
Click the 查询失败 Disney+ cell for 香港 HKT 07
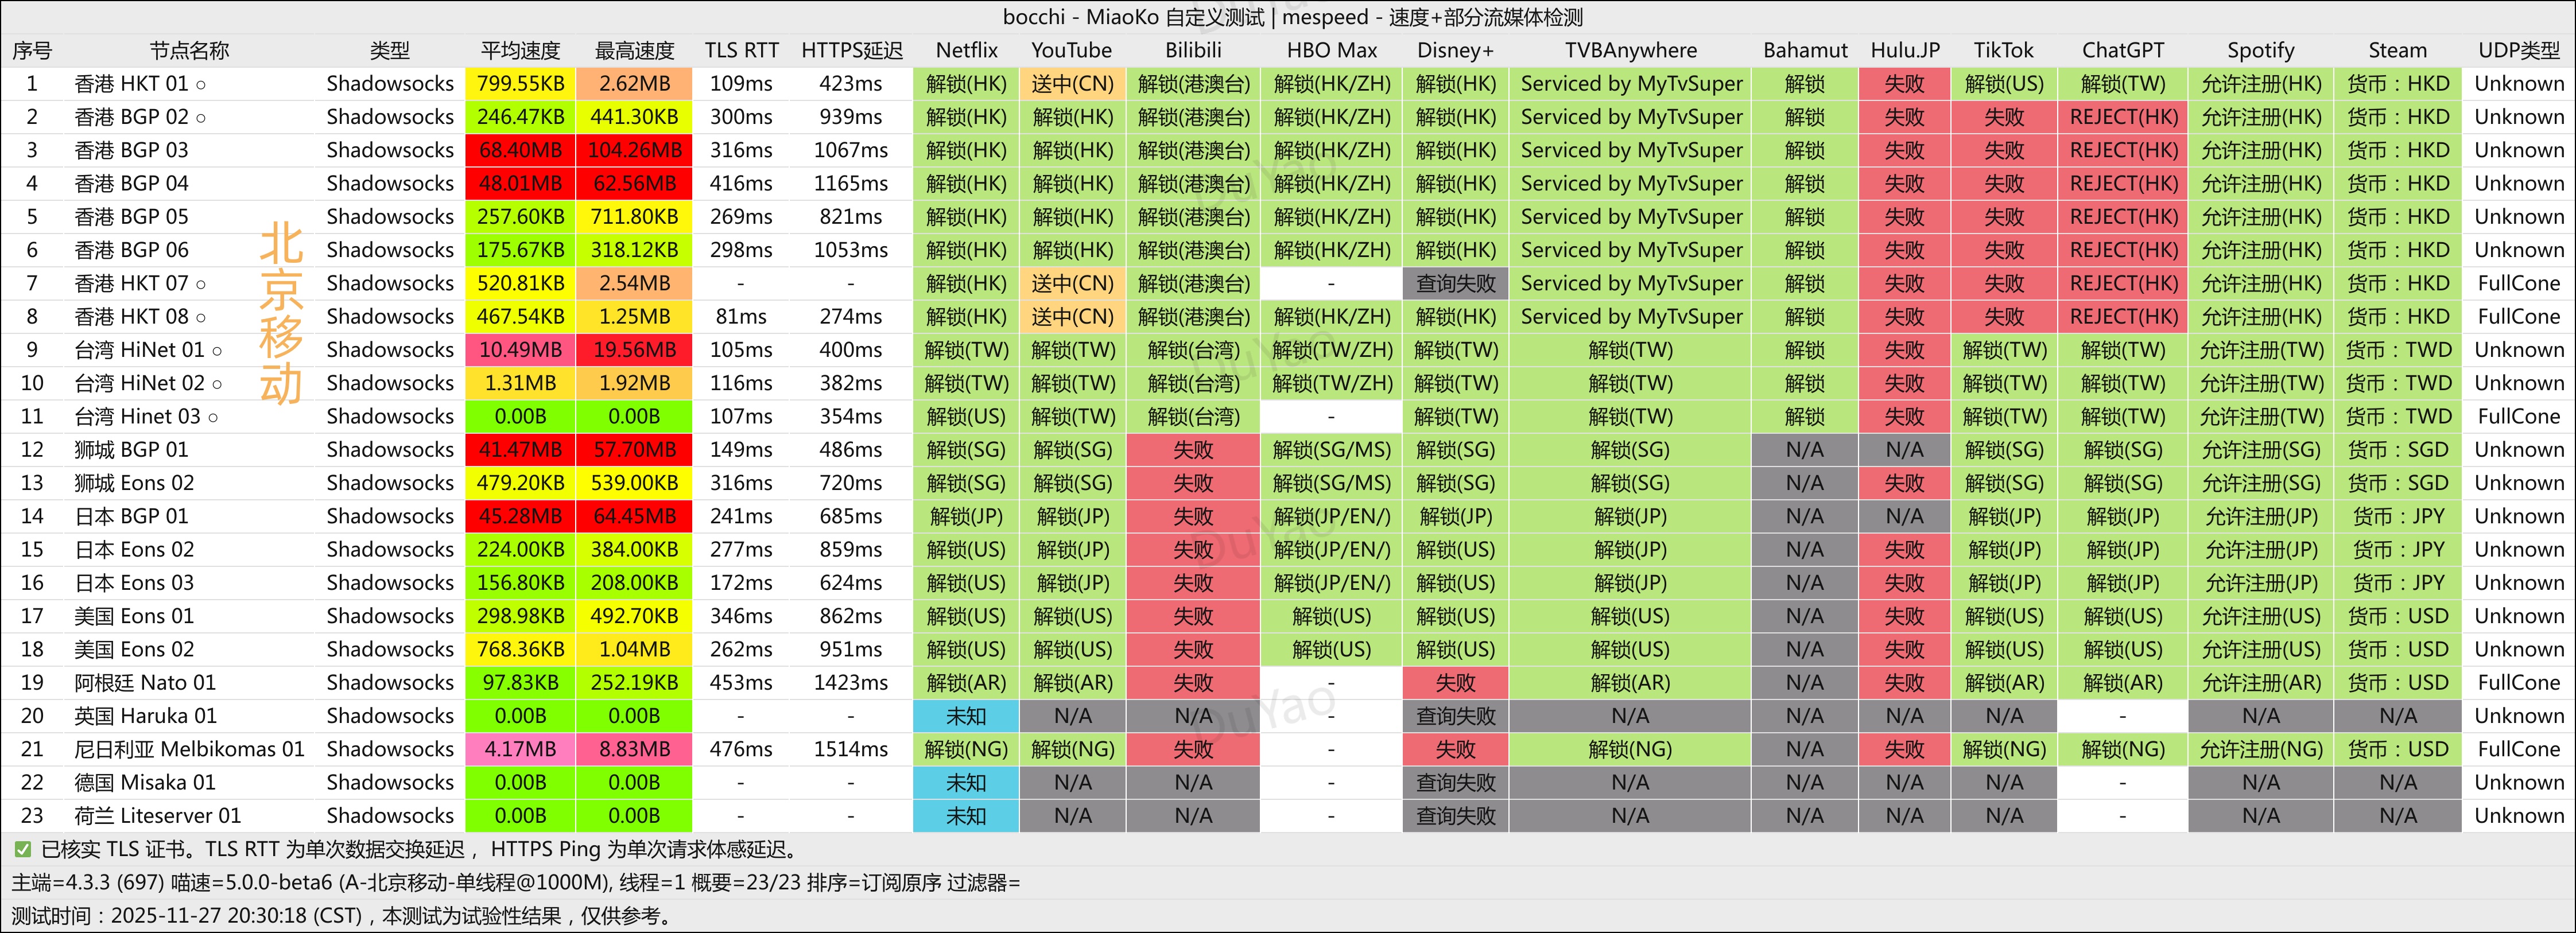[x=1455, y=284]
